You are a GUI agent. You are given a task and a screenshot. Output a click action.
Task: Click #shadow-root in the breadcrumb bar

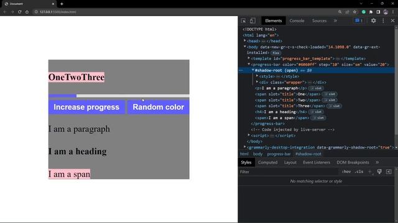pos(308,154)
